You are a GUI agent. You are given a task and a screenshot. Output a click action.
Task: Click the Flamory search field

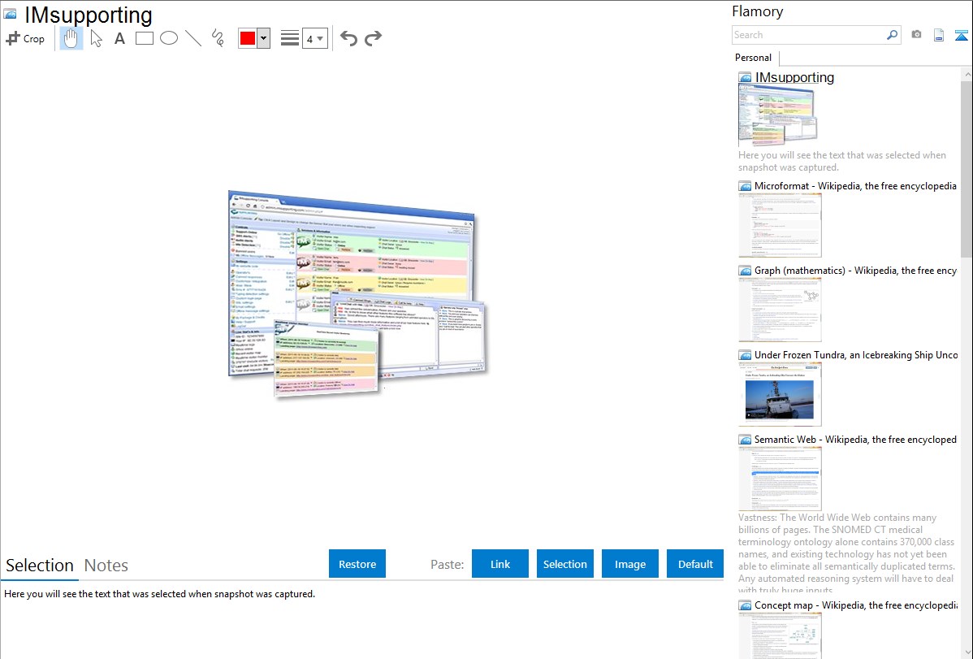pos(808,35)
